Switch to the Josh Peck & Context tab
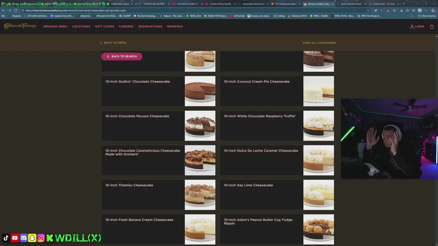 [187, 4]
